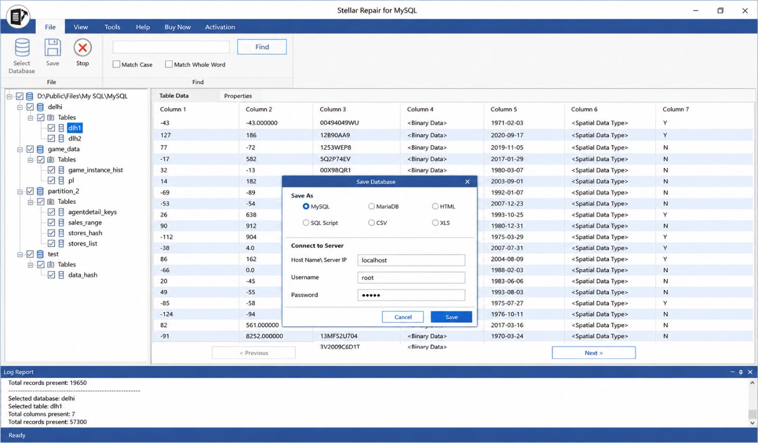The height and width of the screenshot is (443, 758).
Task: Click the Find search text field
Action: [x=171, y=47]
